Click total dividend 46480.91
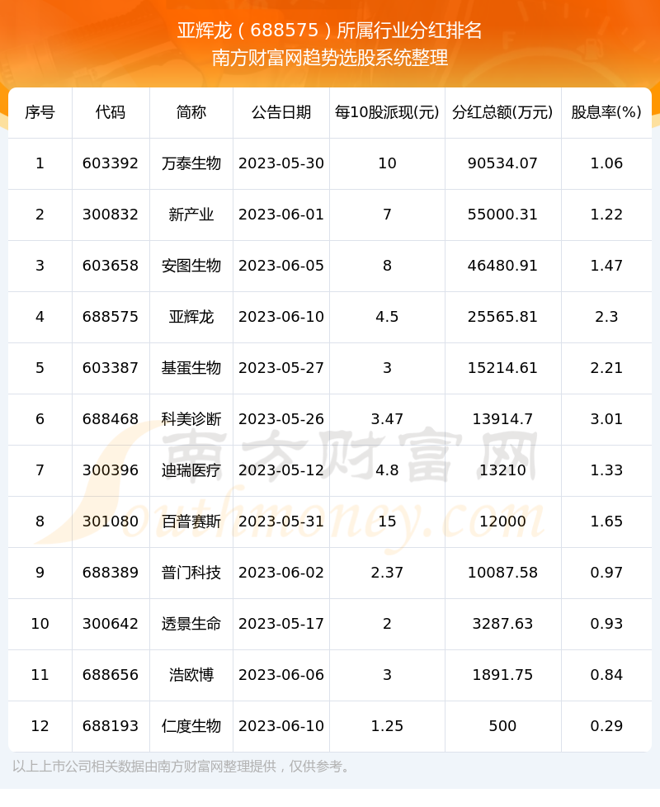 [x=502, y=266]
